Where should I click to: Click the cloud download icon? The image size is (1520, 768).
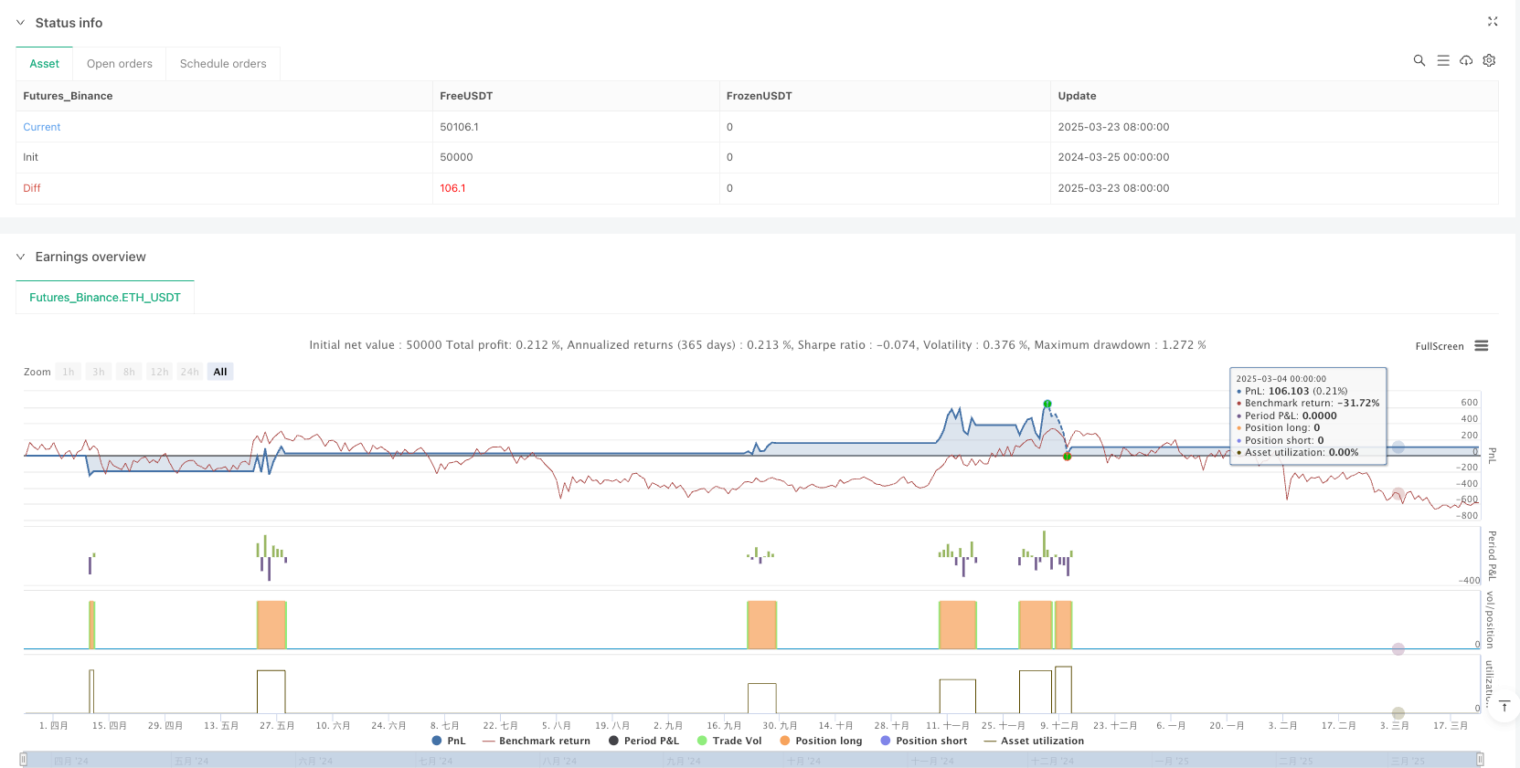click(x=1465, y=60)
